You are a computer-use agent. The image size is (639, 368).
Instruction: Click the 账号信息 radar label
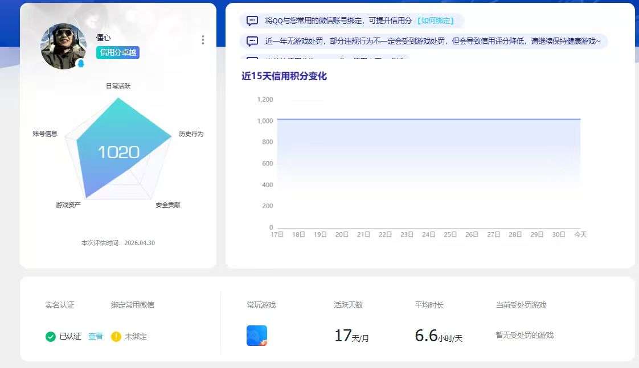[x=45, y=134]
